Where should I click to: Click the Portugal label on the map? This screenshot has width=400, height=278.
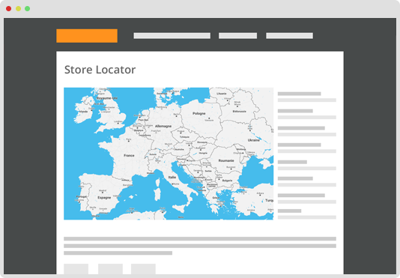82,196
